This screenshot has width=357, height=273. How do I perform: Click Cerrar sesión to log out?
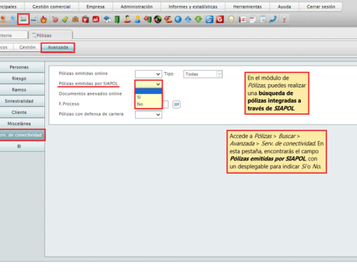click(x=321, y=6)
